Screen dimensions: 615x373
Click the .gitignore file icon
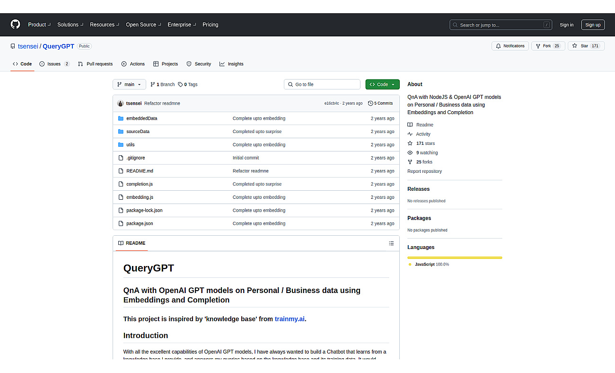click(x=121, y=158)
